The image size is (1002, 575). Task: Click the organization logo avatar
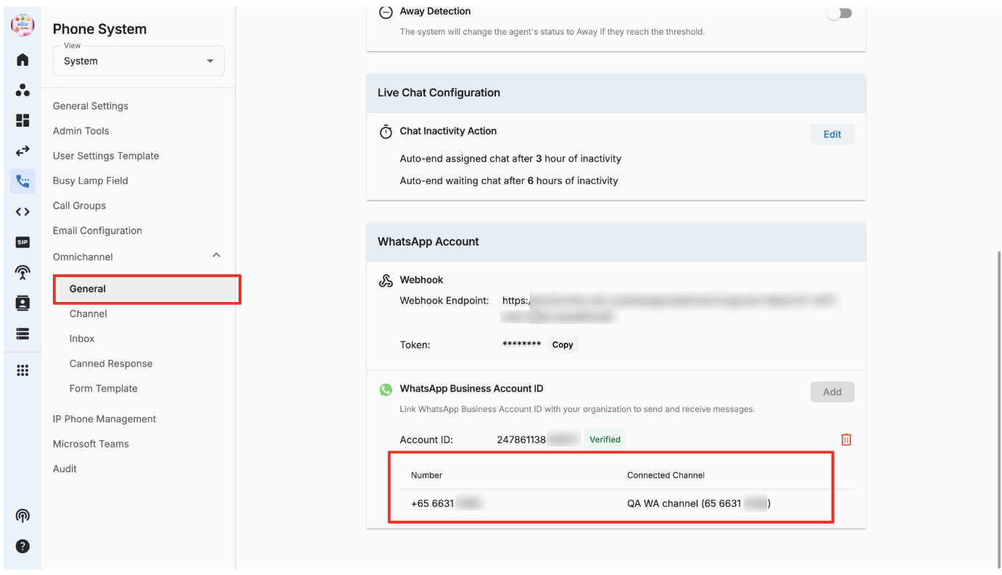click(x=22, y=25)
